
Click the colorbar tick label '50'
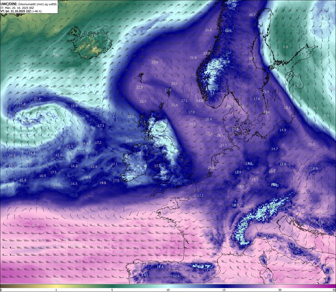334,290
